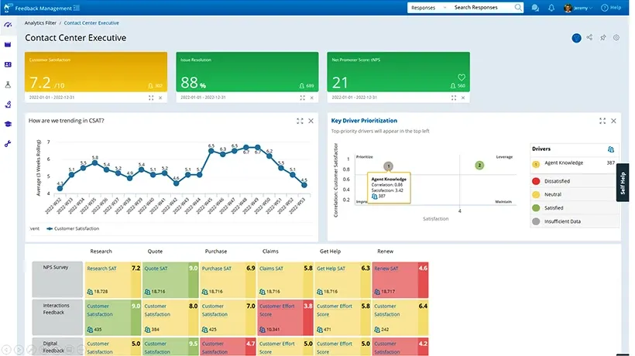Click the graduation cap icon in sidebar
Image resolution: width=635 pixels, height=356 pixels.
tap(8, 124)
